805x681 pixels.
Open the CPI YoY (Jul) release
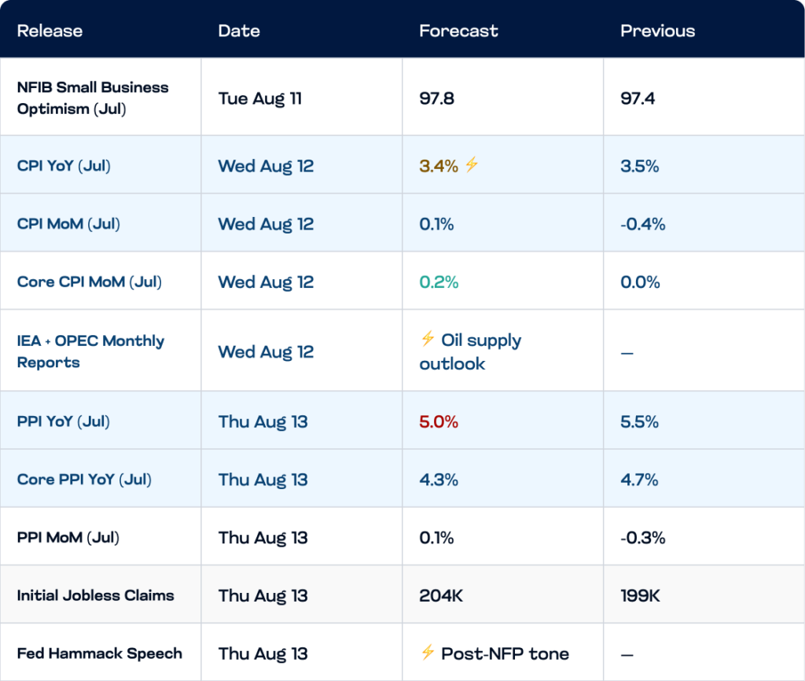tap(64, 166)
